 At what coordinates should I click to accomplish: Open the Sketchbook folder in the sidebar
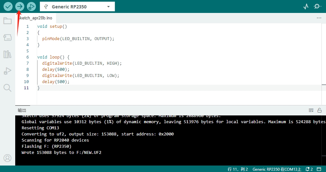click(x=7, y=21)
